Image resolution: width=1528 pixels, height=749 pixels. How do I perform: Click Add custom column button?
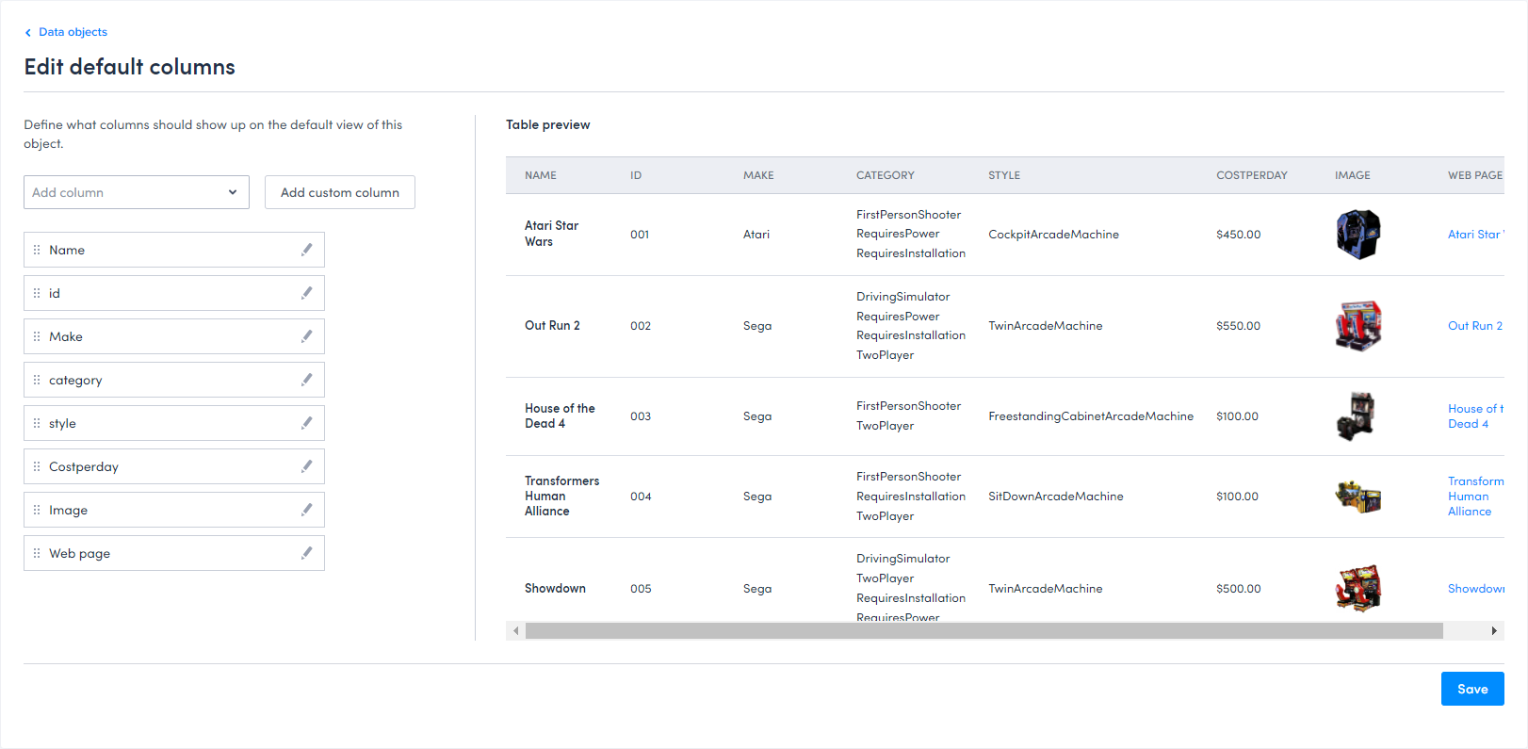(340, 192)
